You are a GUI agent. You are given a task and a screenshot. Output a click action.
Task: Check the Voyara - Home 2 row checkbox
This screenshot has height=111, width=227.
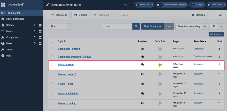tap(52, 74)
